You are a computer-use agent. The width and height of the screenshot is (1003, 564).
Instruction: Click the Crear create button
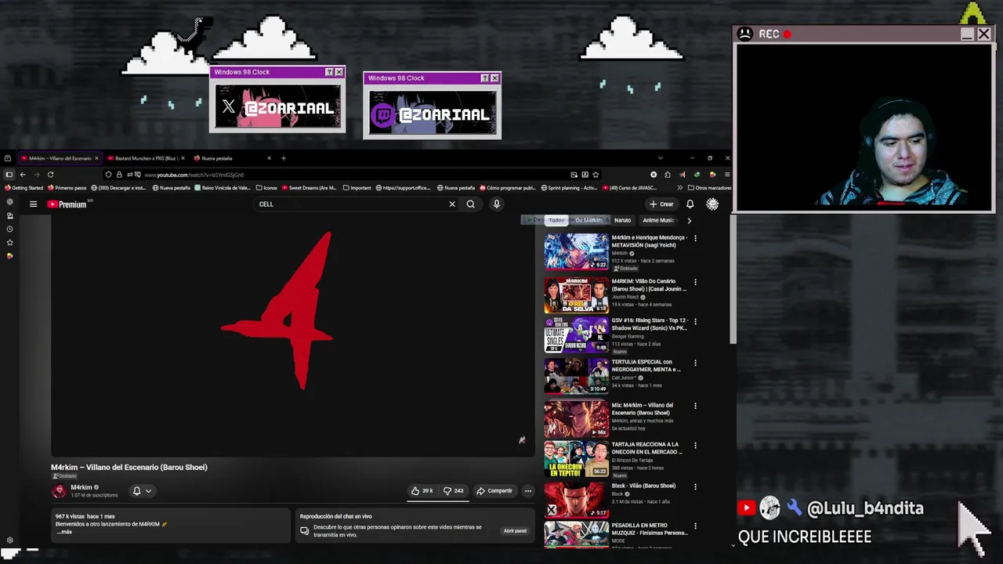pos(661,204)
